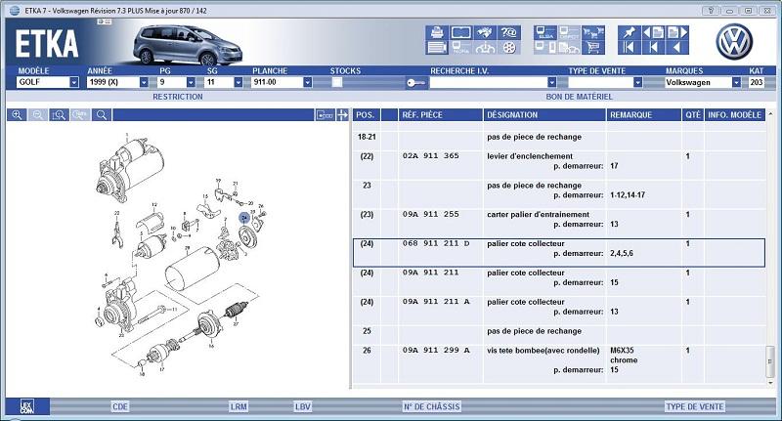
Task: Click the film reel icon
Action: (x=508, y=47)
